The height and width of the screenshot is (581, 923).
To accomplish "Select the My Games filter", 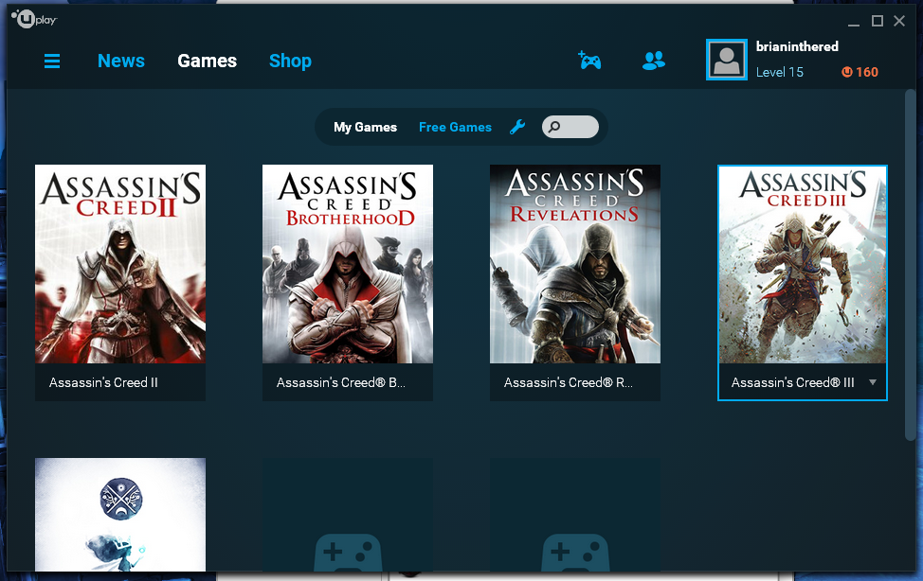I will pos(365,127).
